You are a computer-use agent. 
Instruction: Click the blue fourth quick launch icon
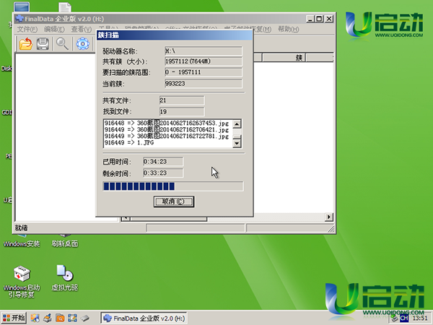(72, 318)
